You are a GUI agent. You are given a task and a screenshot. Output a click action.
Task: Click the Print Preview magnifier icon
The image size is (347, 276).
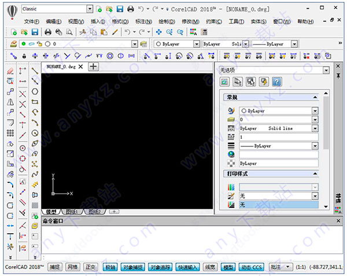point(69,32)
